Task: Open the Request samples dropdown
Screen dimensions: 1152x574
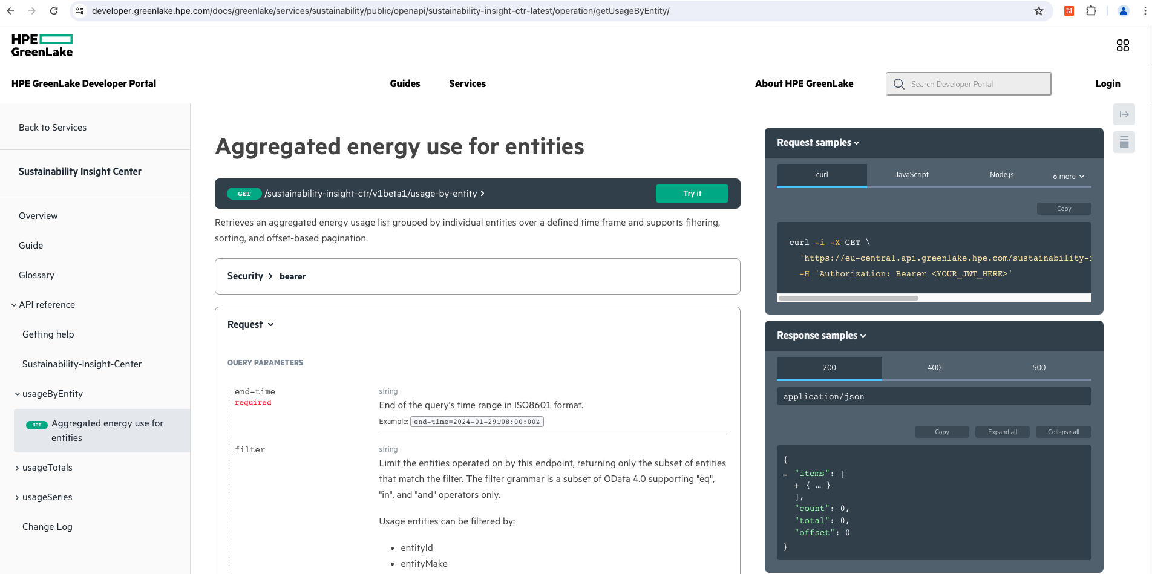Action: click(818, 143)
